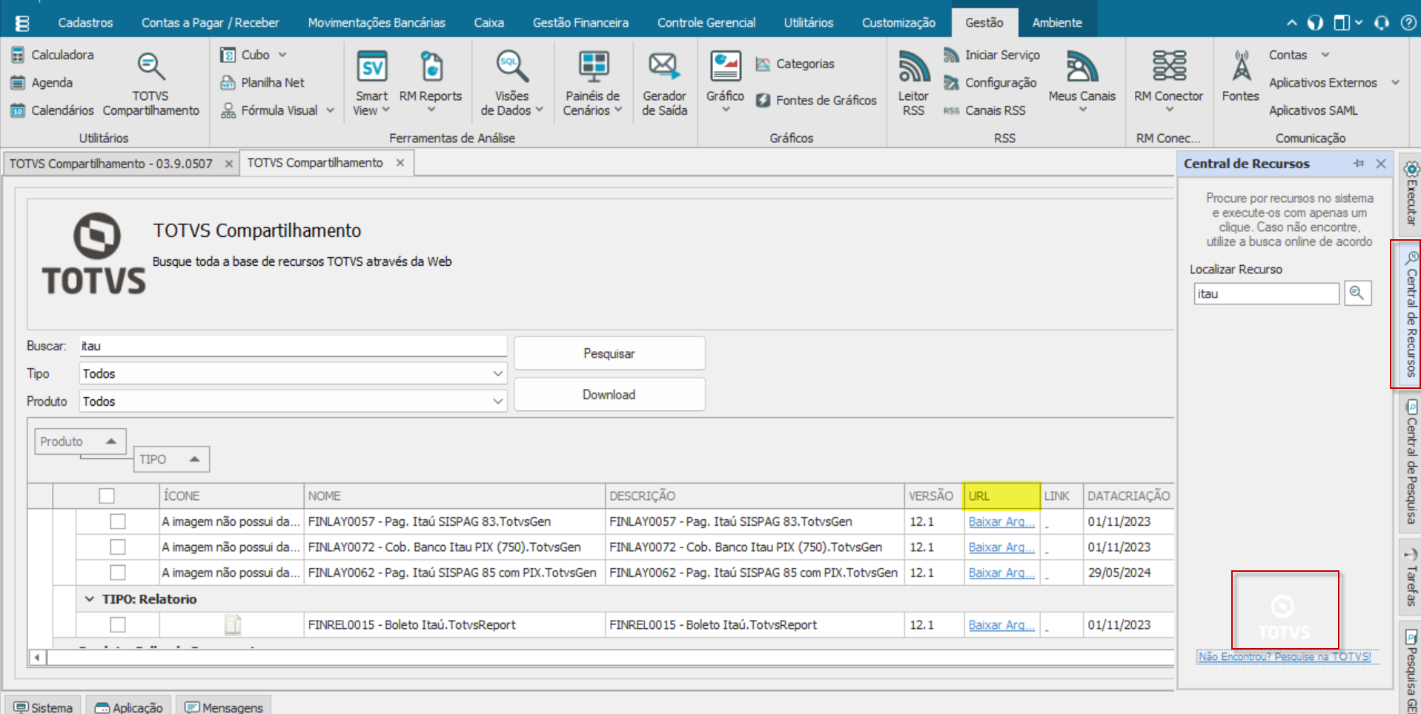
Task: Open Gerador de Saída
Action: coord(664,83)
